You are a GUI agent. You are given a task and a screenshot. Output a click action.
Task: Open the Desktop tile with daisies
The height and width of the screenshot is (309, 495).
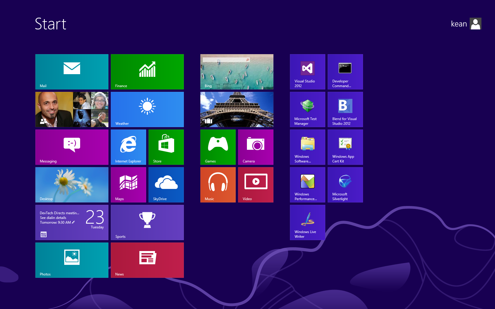point(72,185)
